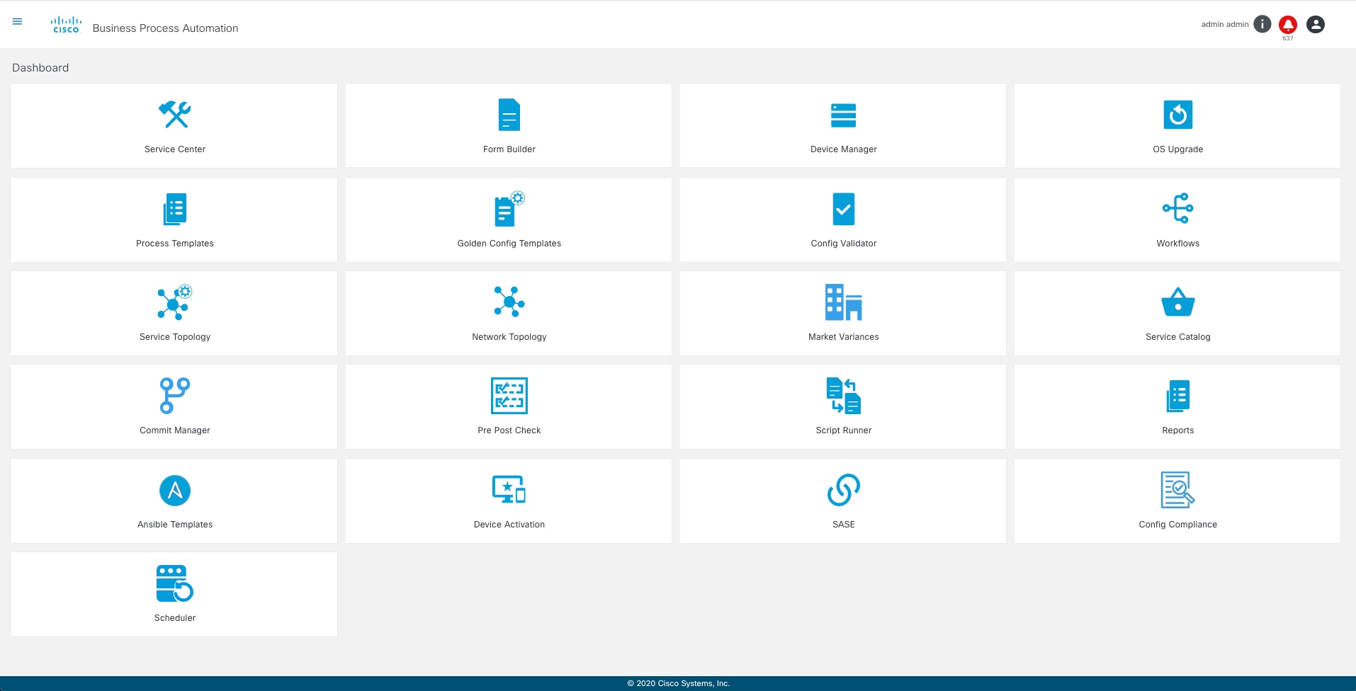Launch Config Validator checkmark icon
Screen dimensions: 1356x691
click(844, 209)
